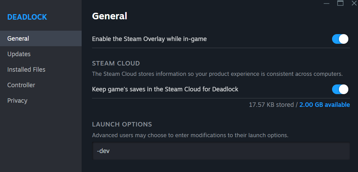Image resolution: width=358 pixels, height=172 pixels.
Task: Click the "17.57 KB stored" text
Action: pyautogui.click(x=271, y=105)
